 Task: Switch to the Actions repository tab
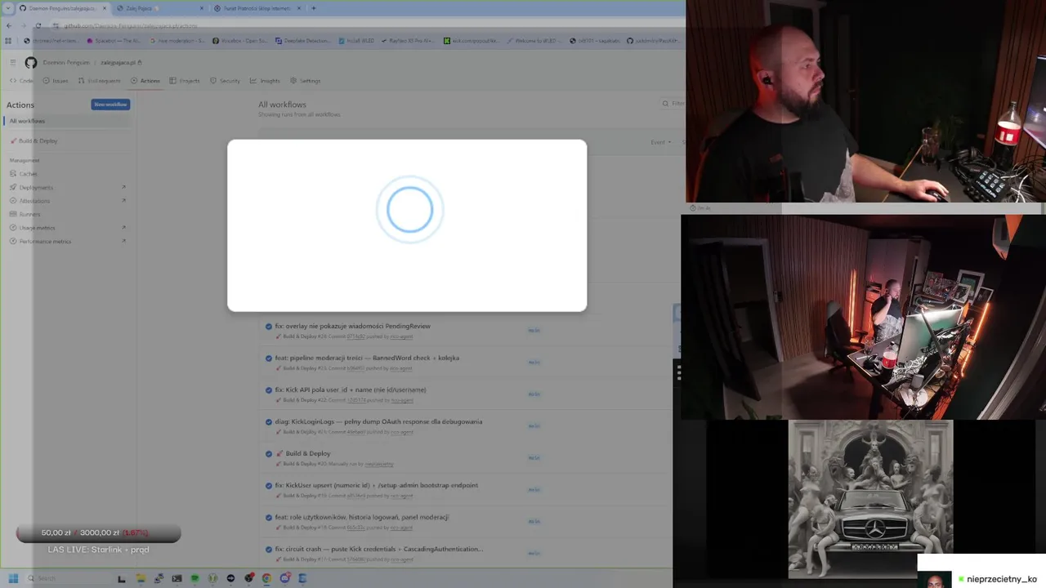145,81
